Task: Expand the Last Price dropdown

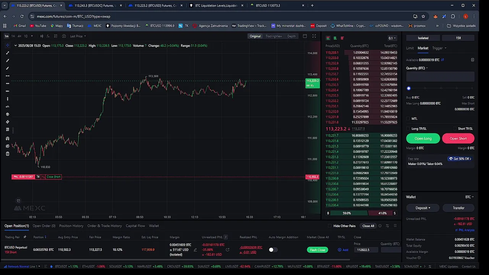Action: point(78,36)
